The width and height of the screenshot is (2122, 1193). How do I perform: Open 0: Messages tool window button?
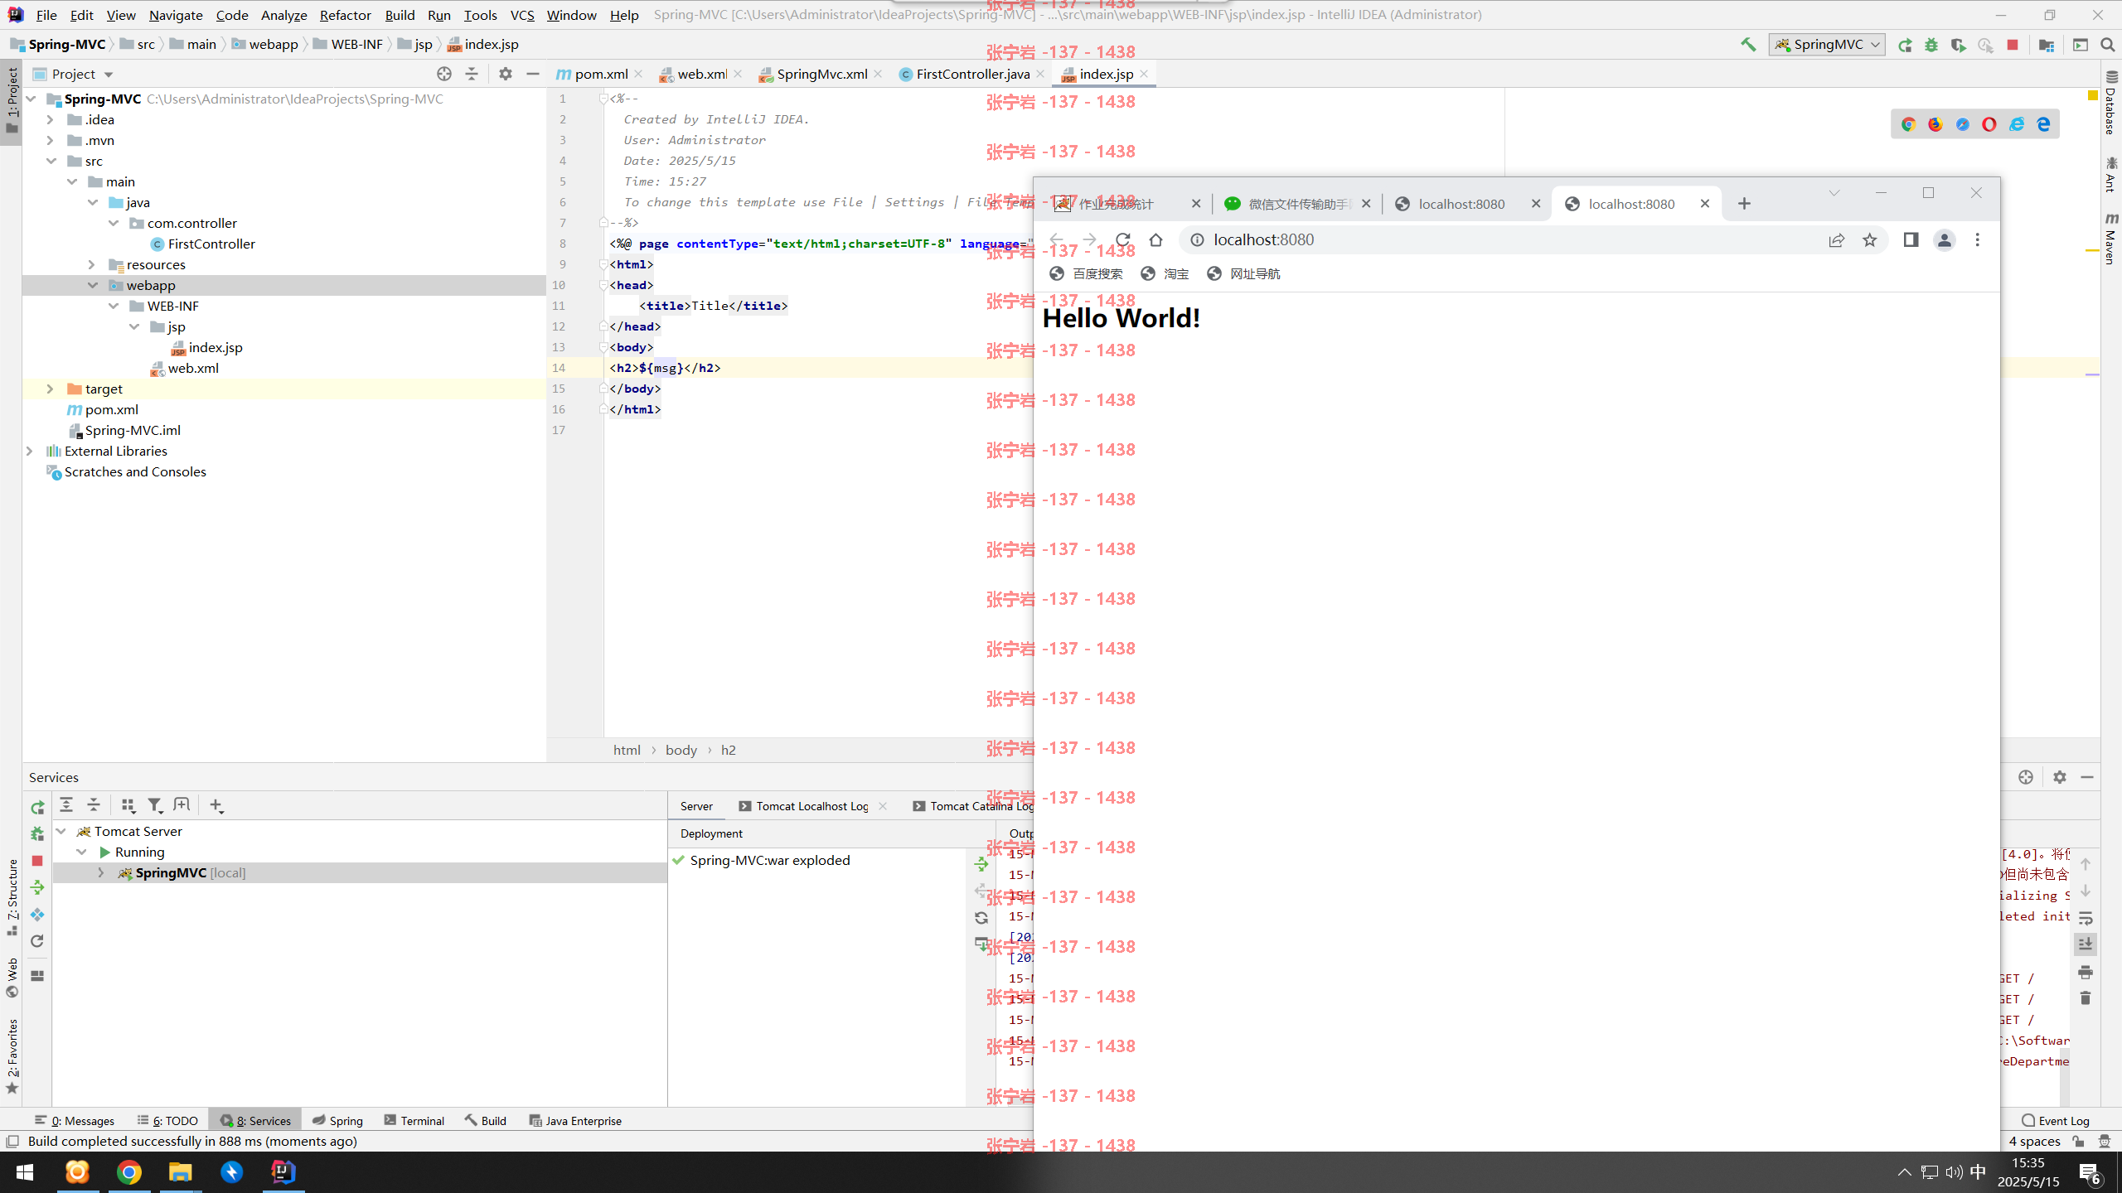pos(75,1121)
